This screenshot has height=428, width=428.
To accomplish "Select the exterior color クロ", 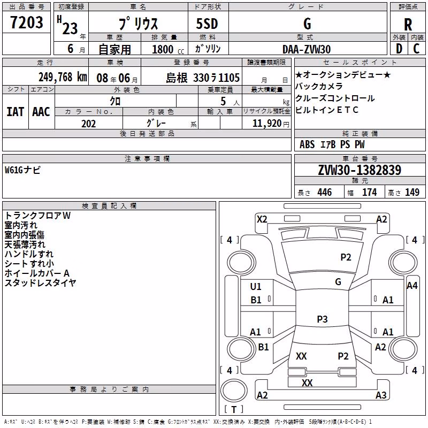I will 115,101.
